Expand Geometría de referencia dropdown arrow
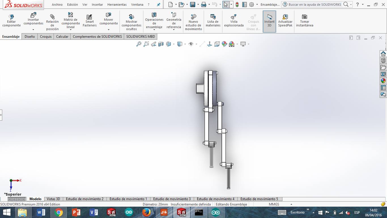Viewport: 387px width, 218px height. [x=174, y=30]
